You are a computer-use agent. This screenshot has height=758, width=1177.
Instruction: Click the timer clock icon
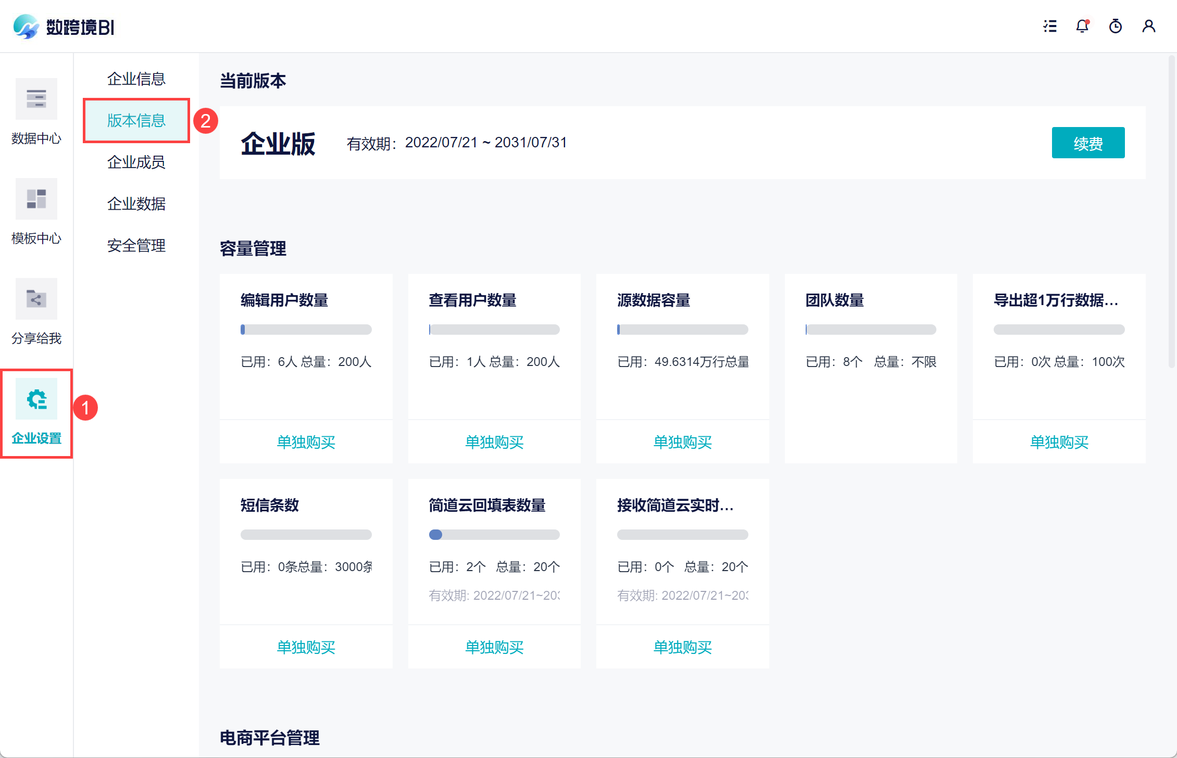coord(1115,26)
